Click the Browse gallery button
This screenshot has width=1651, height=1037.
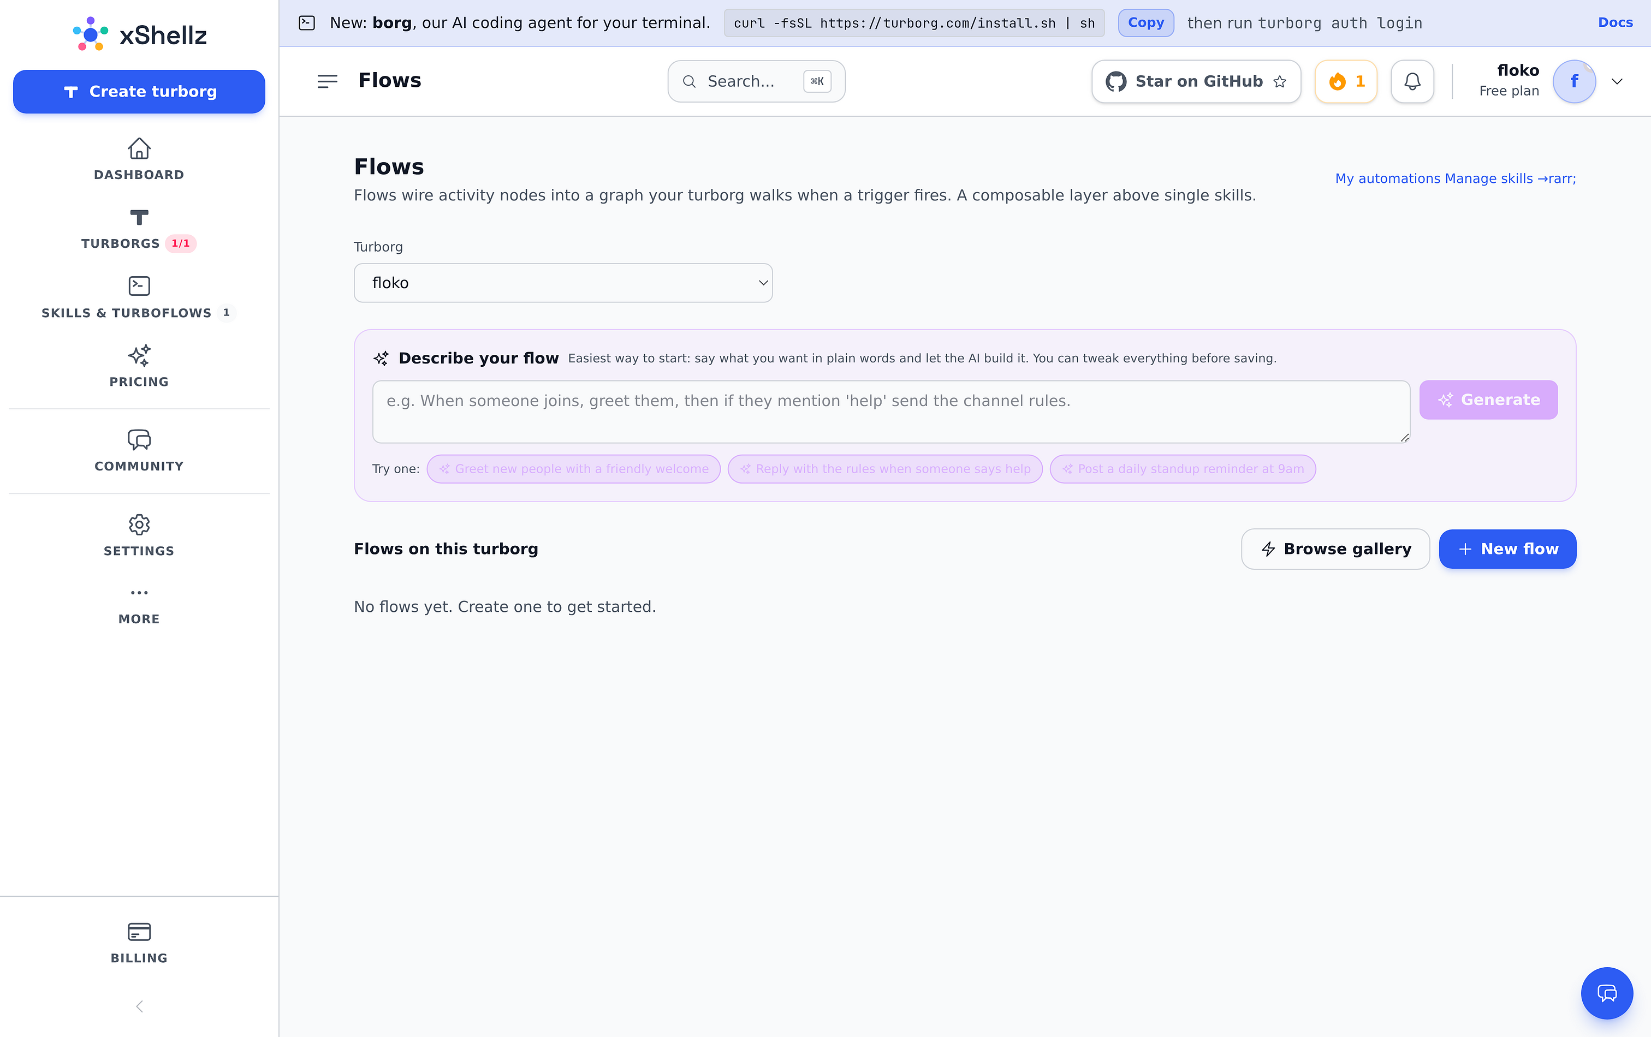click(1335, 549)
